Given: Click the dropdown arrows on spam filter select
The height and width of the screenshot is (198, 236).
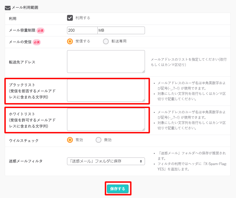Looking at the screenshot, I should click(x=141, y=161).
